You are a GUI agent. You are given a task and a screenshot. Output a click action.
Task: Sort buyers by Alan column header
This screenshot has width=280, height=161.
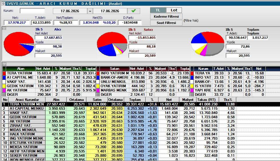(21, 69)
